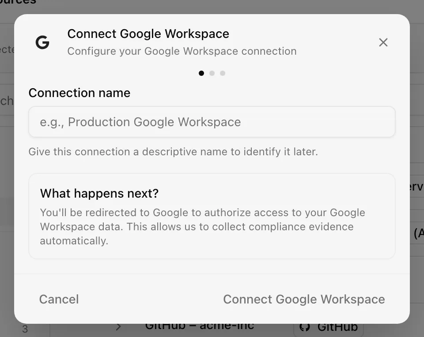Click 'Configure your Google Workspace connection' subtitle

pos(182,51)
